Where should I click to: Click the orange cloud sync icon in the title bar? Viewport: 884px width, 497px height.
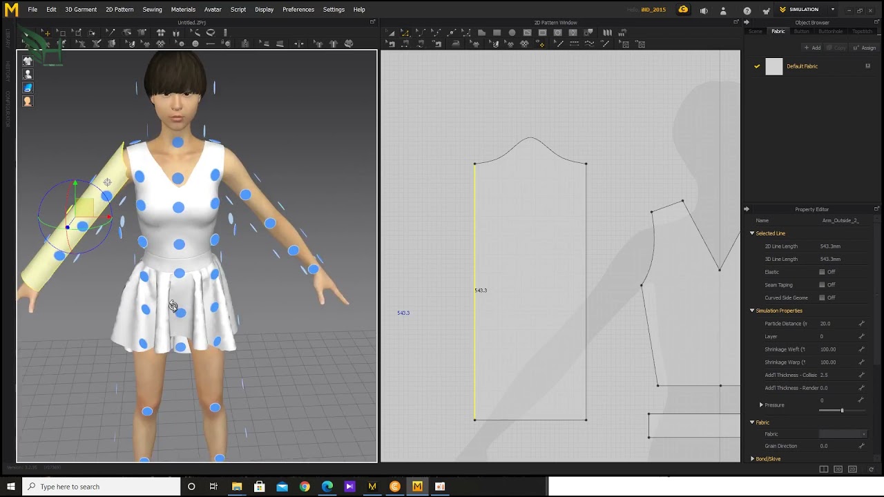tap(683, 10)
